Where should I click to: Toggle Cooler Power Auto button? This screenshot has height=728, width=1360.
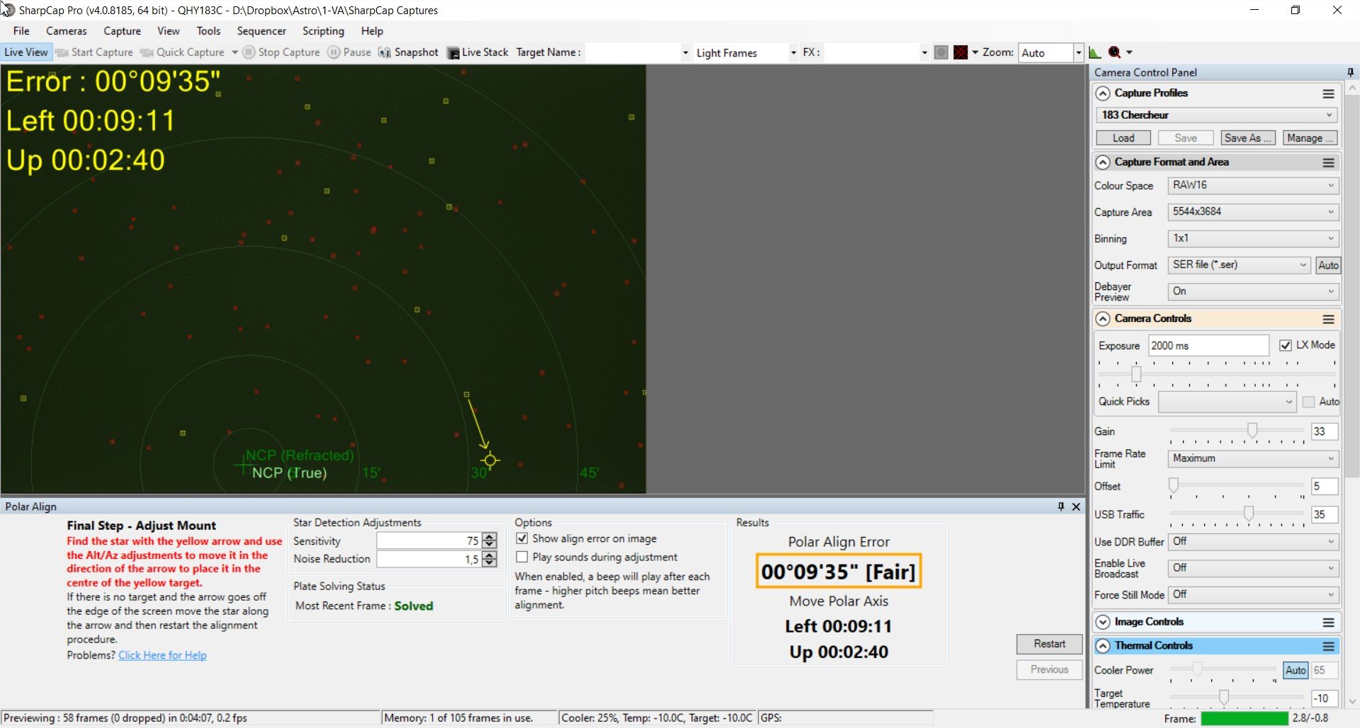point(1296,670)
